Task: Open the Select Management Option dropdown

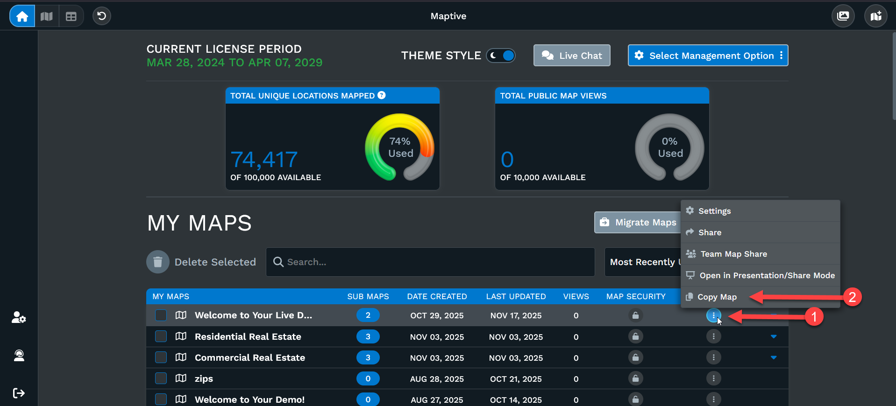Action: (708, 56)
